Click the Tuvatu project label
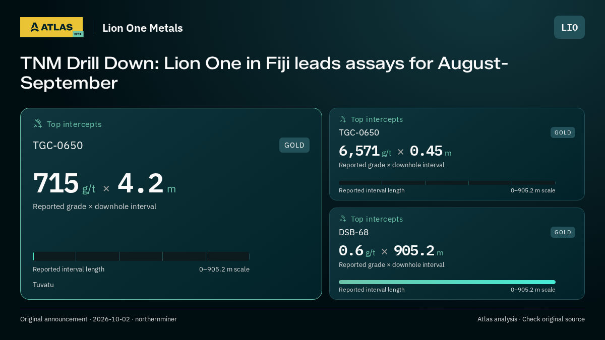This screenshot has height=340, width=605. [43, 285]
